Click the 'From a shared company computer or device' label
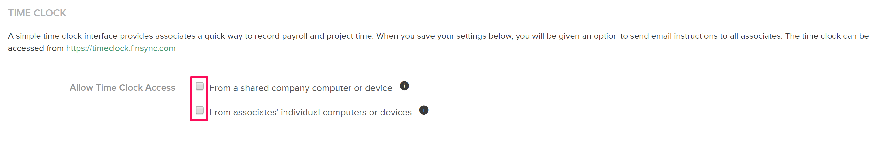The height and width of the screenshot is (152, 880). point(301,88)
